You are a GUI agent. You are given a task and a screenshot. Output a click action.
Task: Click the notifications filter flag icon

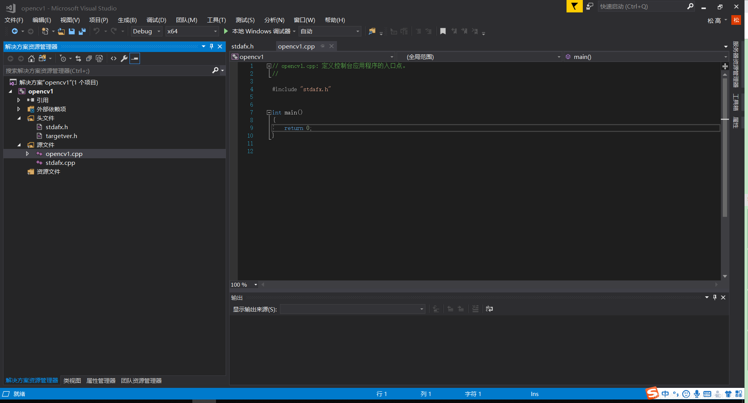click(x=574, y=6)
